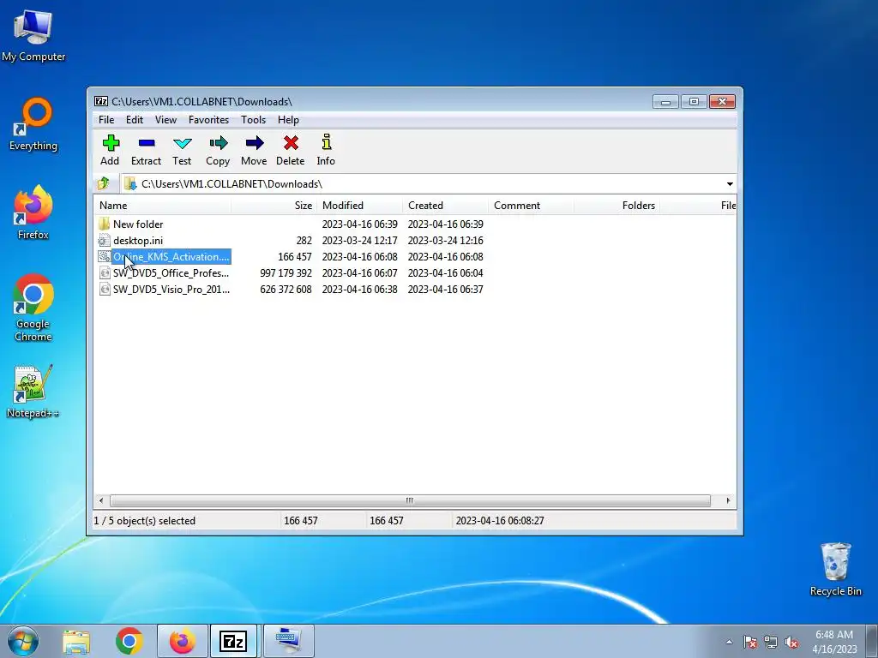The width and height of the screenshot is (878, 658).
Task: Switch to Firefox in the taskbar
Action: tap(183, 641)
